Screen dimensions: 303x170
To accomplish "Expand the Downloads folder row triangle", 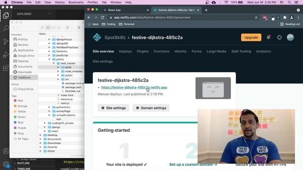I will [x=40, y=143].
